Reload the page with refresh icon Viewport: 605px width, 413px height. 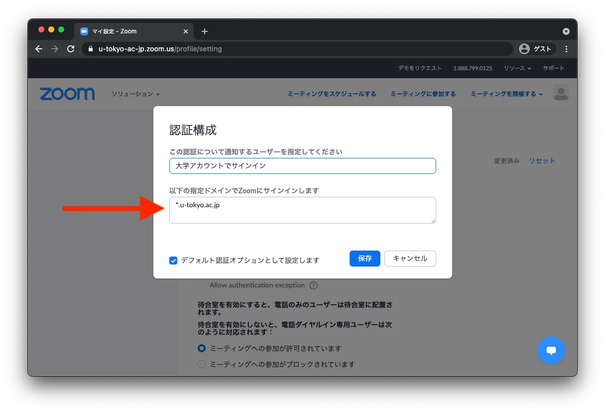pos(71,49)
